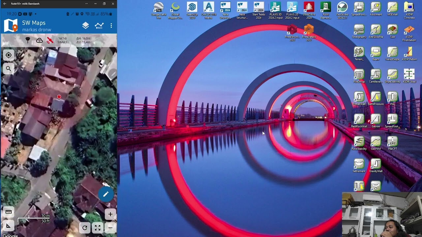The width and height of the screenshot is (422, 237).
Task: Select GravityWall desktop shortcut
Action: pyautogui.click(x=376, y=166)
